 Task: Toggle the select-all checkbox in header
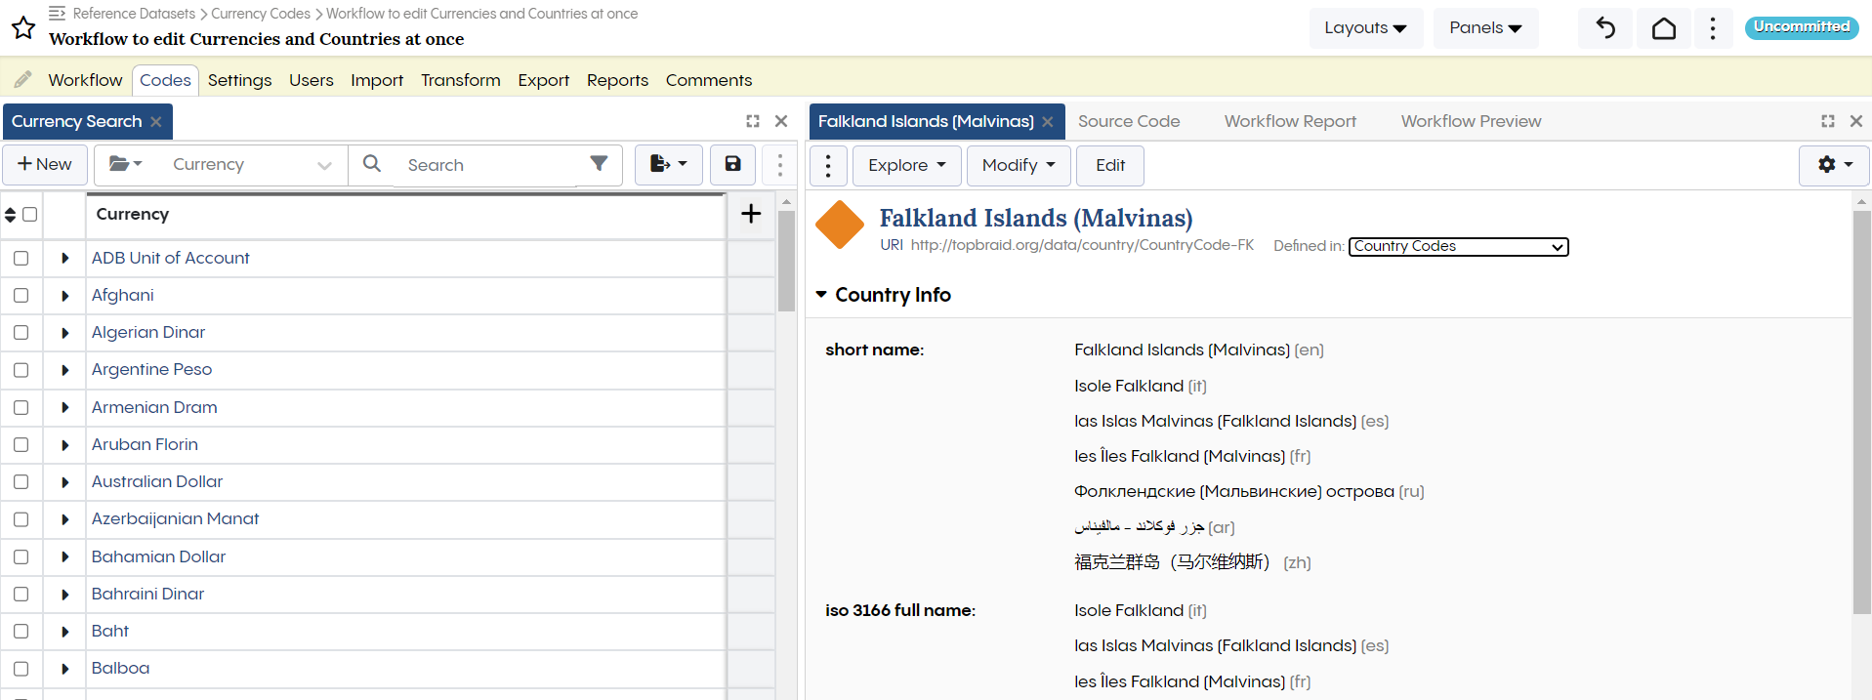pos(30,215)
